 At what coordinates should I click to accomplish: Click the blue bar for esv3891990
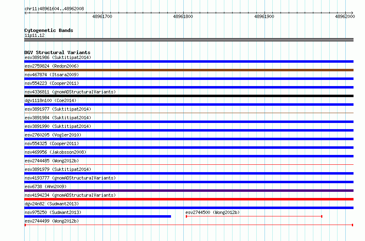pos(189,130)
